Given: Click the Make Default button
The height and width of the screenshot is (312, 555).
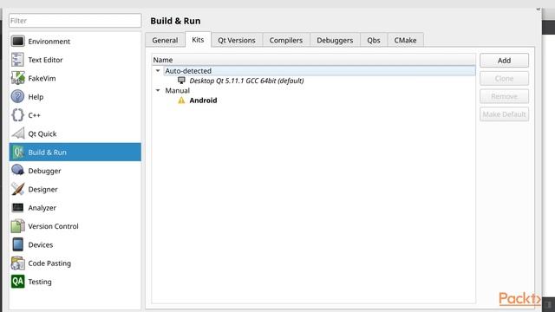Looking at the screenshot, I should [504, 114].
